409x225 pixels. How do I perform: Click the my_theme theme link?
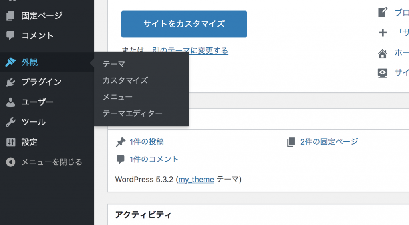click(x=196, y=180)
